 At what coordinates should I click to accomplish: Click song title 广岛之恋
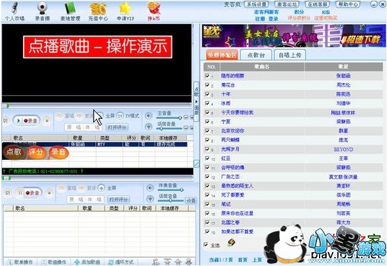pos(230,177)
